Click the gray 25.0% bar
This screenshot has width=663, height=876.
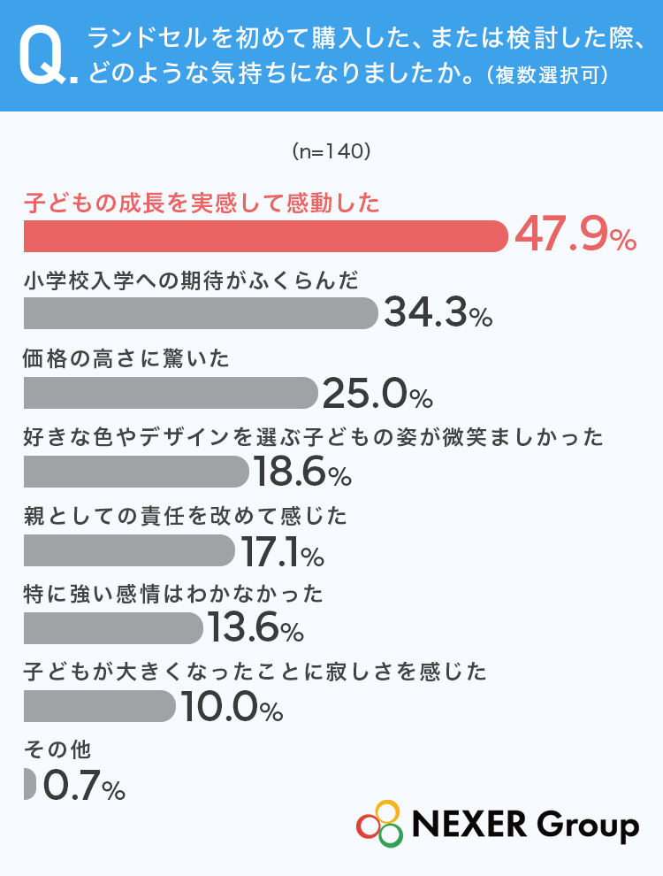(171, 393)
